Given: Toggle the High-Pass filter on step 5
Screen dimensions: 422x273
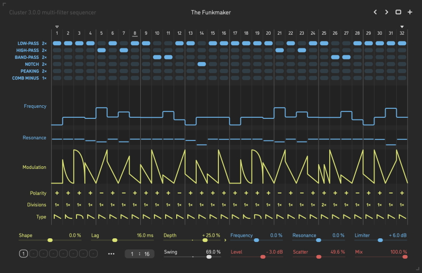Looking at the screenshot, I should (102, 50).
